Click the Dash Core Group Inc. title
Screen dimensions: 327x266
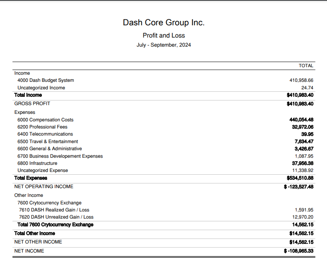click(164, 23)
